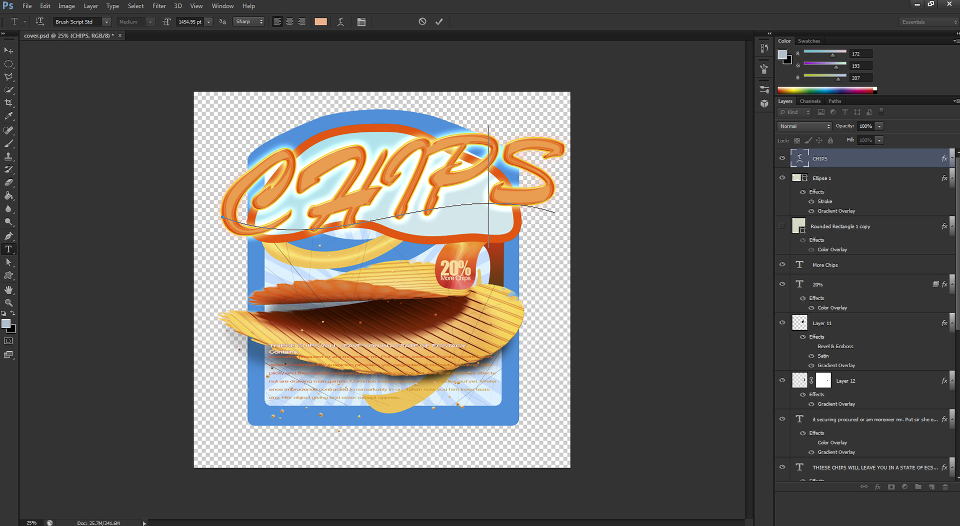Select the Eraser tool
Image resolution: width=960 pixels, height=526 pixels.
tap(8, 182)
